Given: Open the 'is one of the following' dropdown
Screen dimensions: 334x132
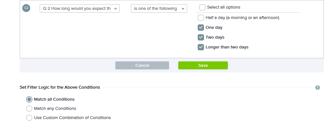Looking at the screenshot, I should coord(156,9).
